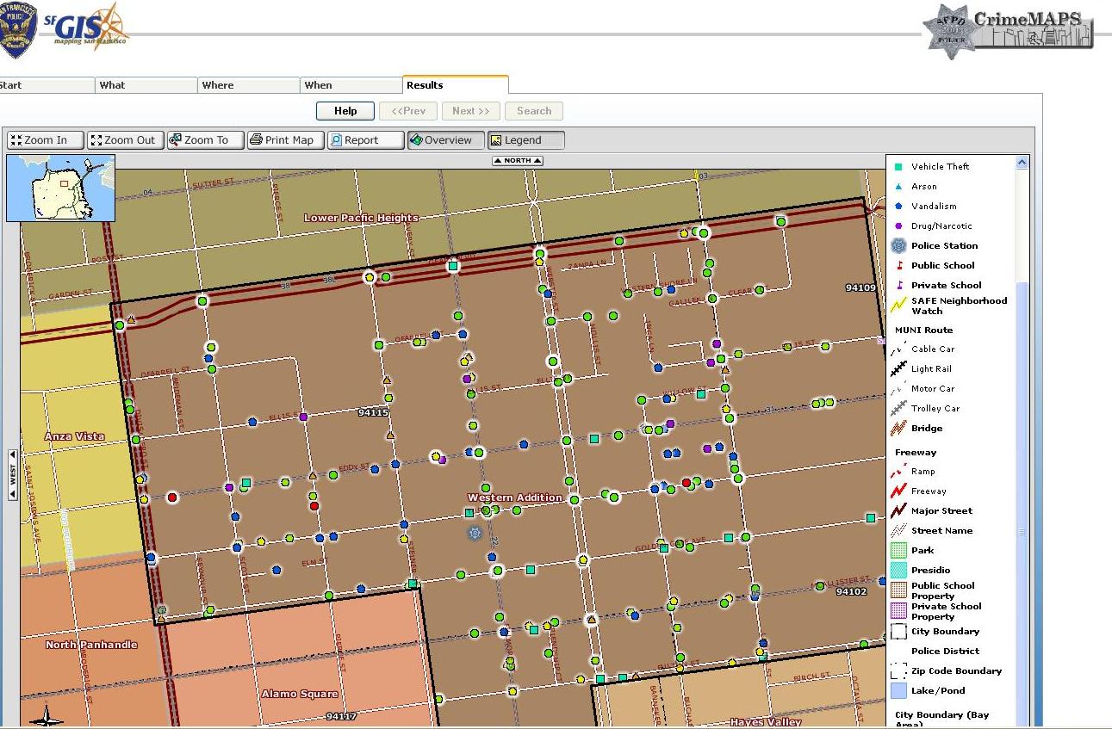Toggle the Legend panel button
1112x729 pixels.
coord(525,140)
